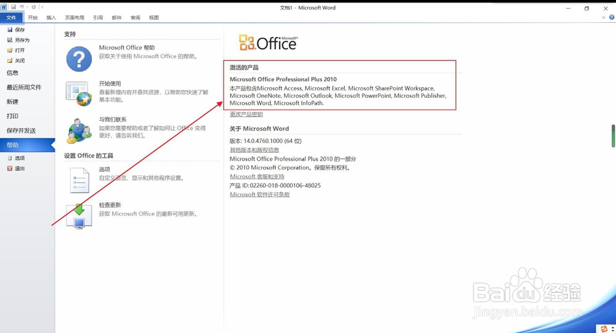Click the 关于 Microsoft Word heading
616x333 pixels.
tap(259, 129)
